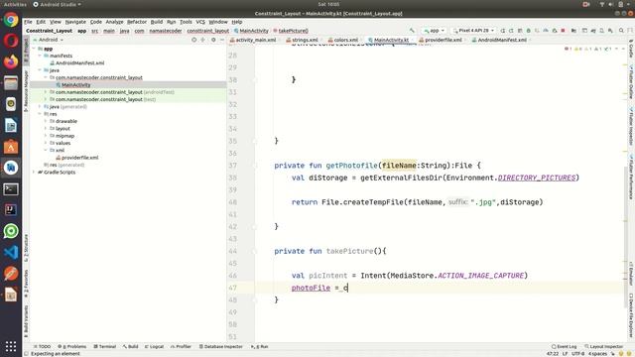635x357 pixels.
Task: Open the Terminal tool window
Action: 105,347
